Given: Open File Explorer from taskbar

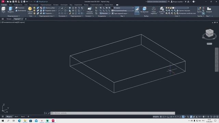Looking at the screenshot, I should pos(25,121).
